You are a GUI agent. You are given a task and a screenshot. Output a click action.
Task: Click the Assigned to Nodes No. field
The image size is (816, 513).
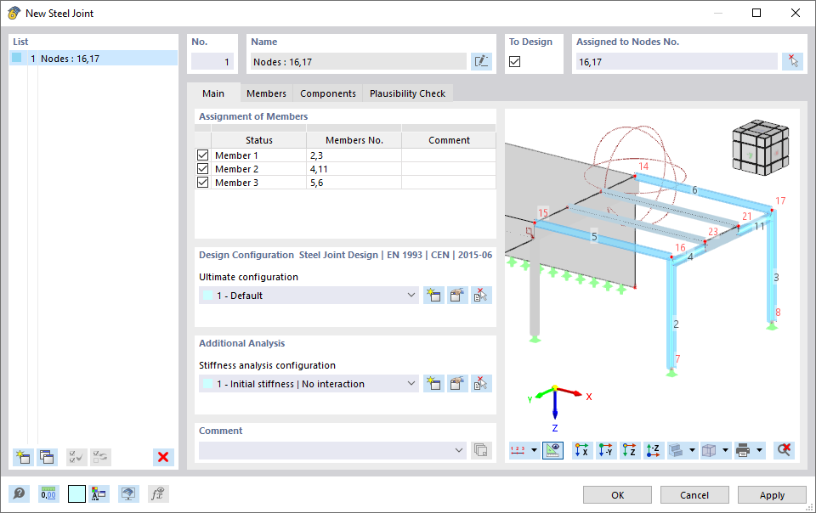[677, 61]
